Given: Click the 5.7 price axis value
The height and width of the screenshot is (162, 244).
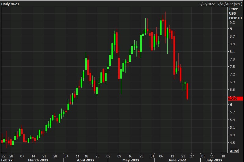Looking at the screenshot, I should (232, 112).
